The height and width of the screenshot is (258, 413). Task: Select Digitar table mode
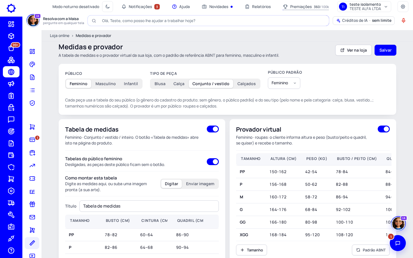(172, 184)
